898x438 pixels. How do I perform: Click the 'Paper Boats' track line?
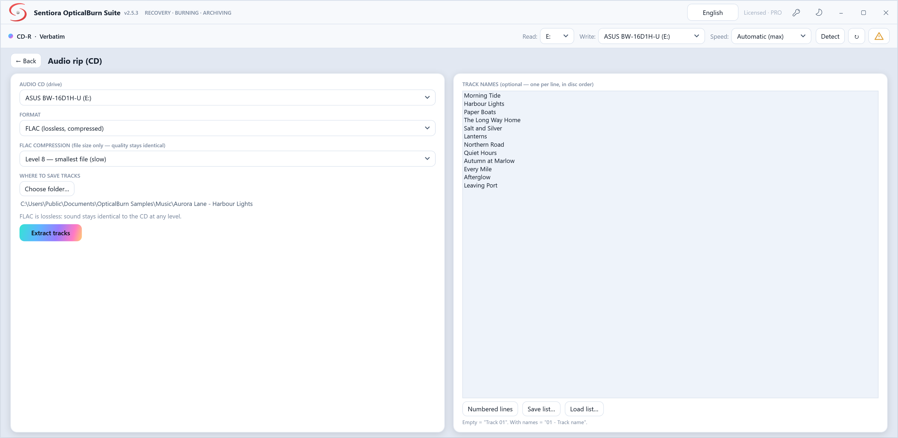coord(480,112)
